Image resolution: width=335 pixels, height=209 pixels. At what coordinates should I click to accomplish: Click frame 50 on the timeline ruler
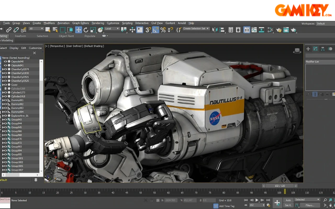pos(141,192)
